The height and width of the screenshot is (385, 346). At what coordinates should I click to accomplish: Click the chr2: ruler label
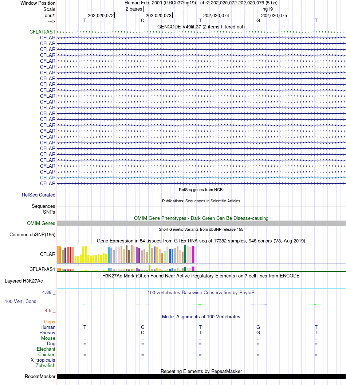pyautogui.click(x=50, y=15)
